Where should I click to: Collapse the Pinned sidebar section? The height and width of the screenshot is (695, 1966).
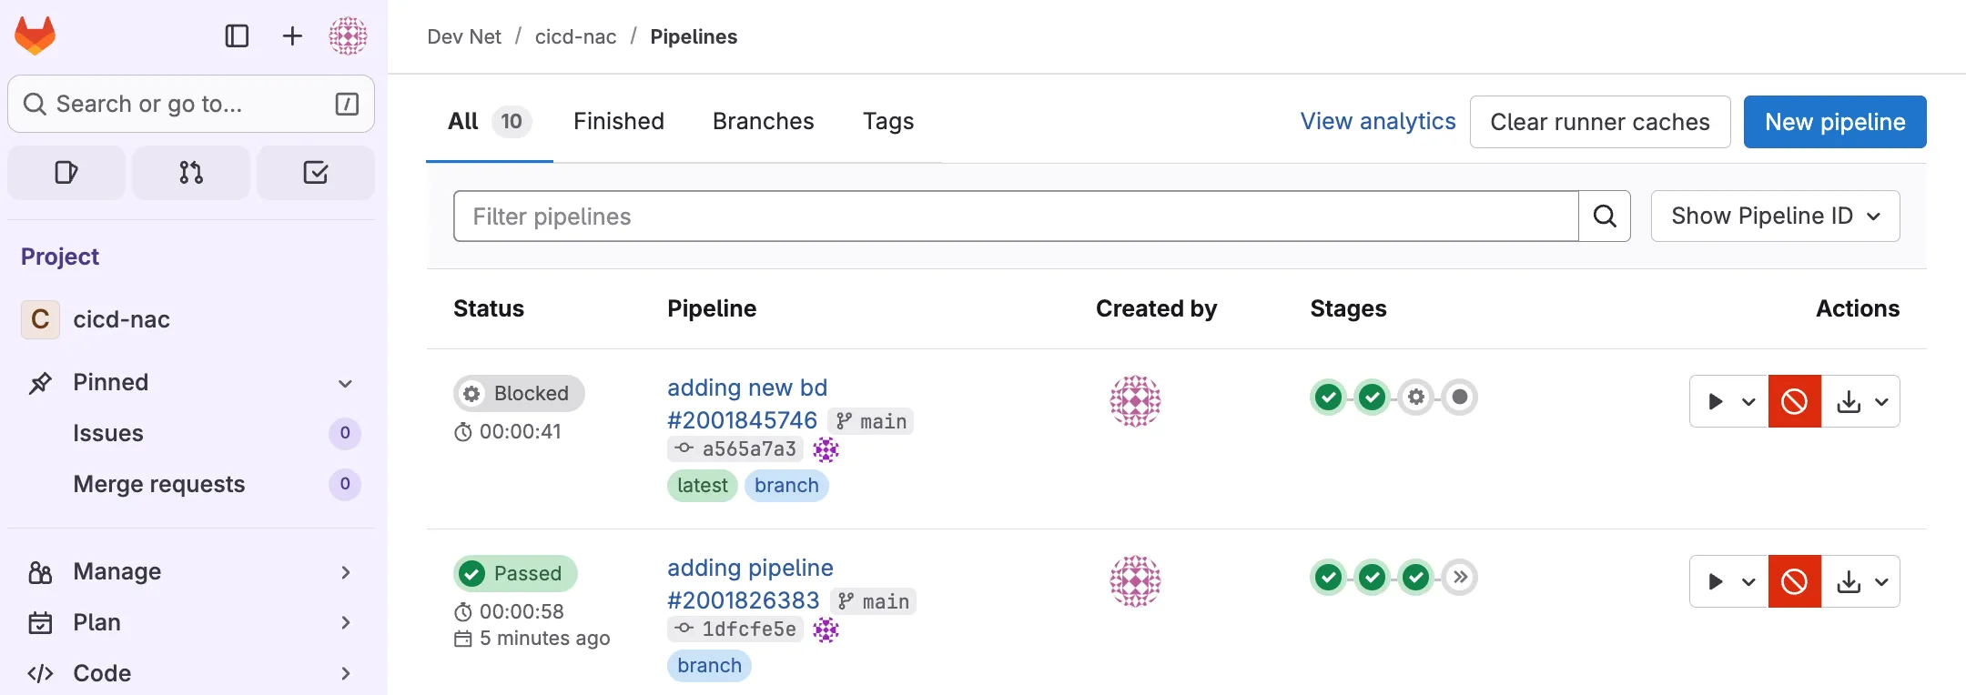345,383
